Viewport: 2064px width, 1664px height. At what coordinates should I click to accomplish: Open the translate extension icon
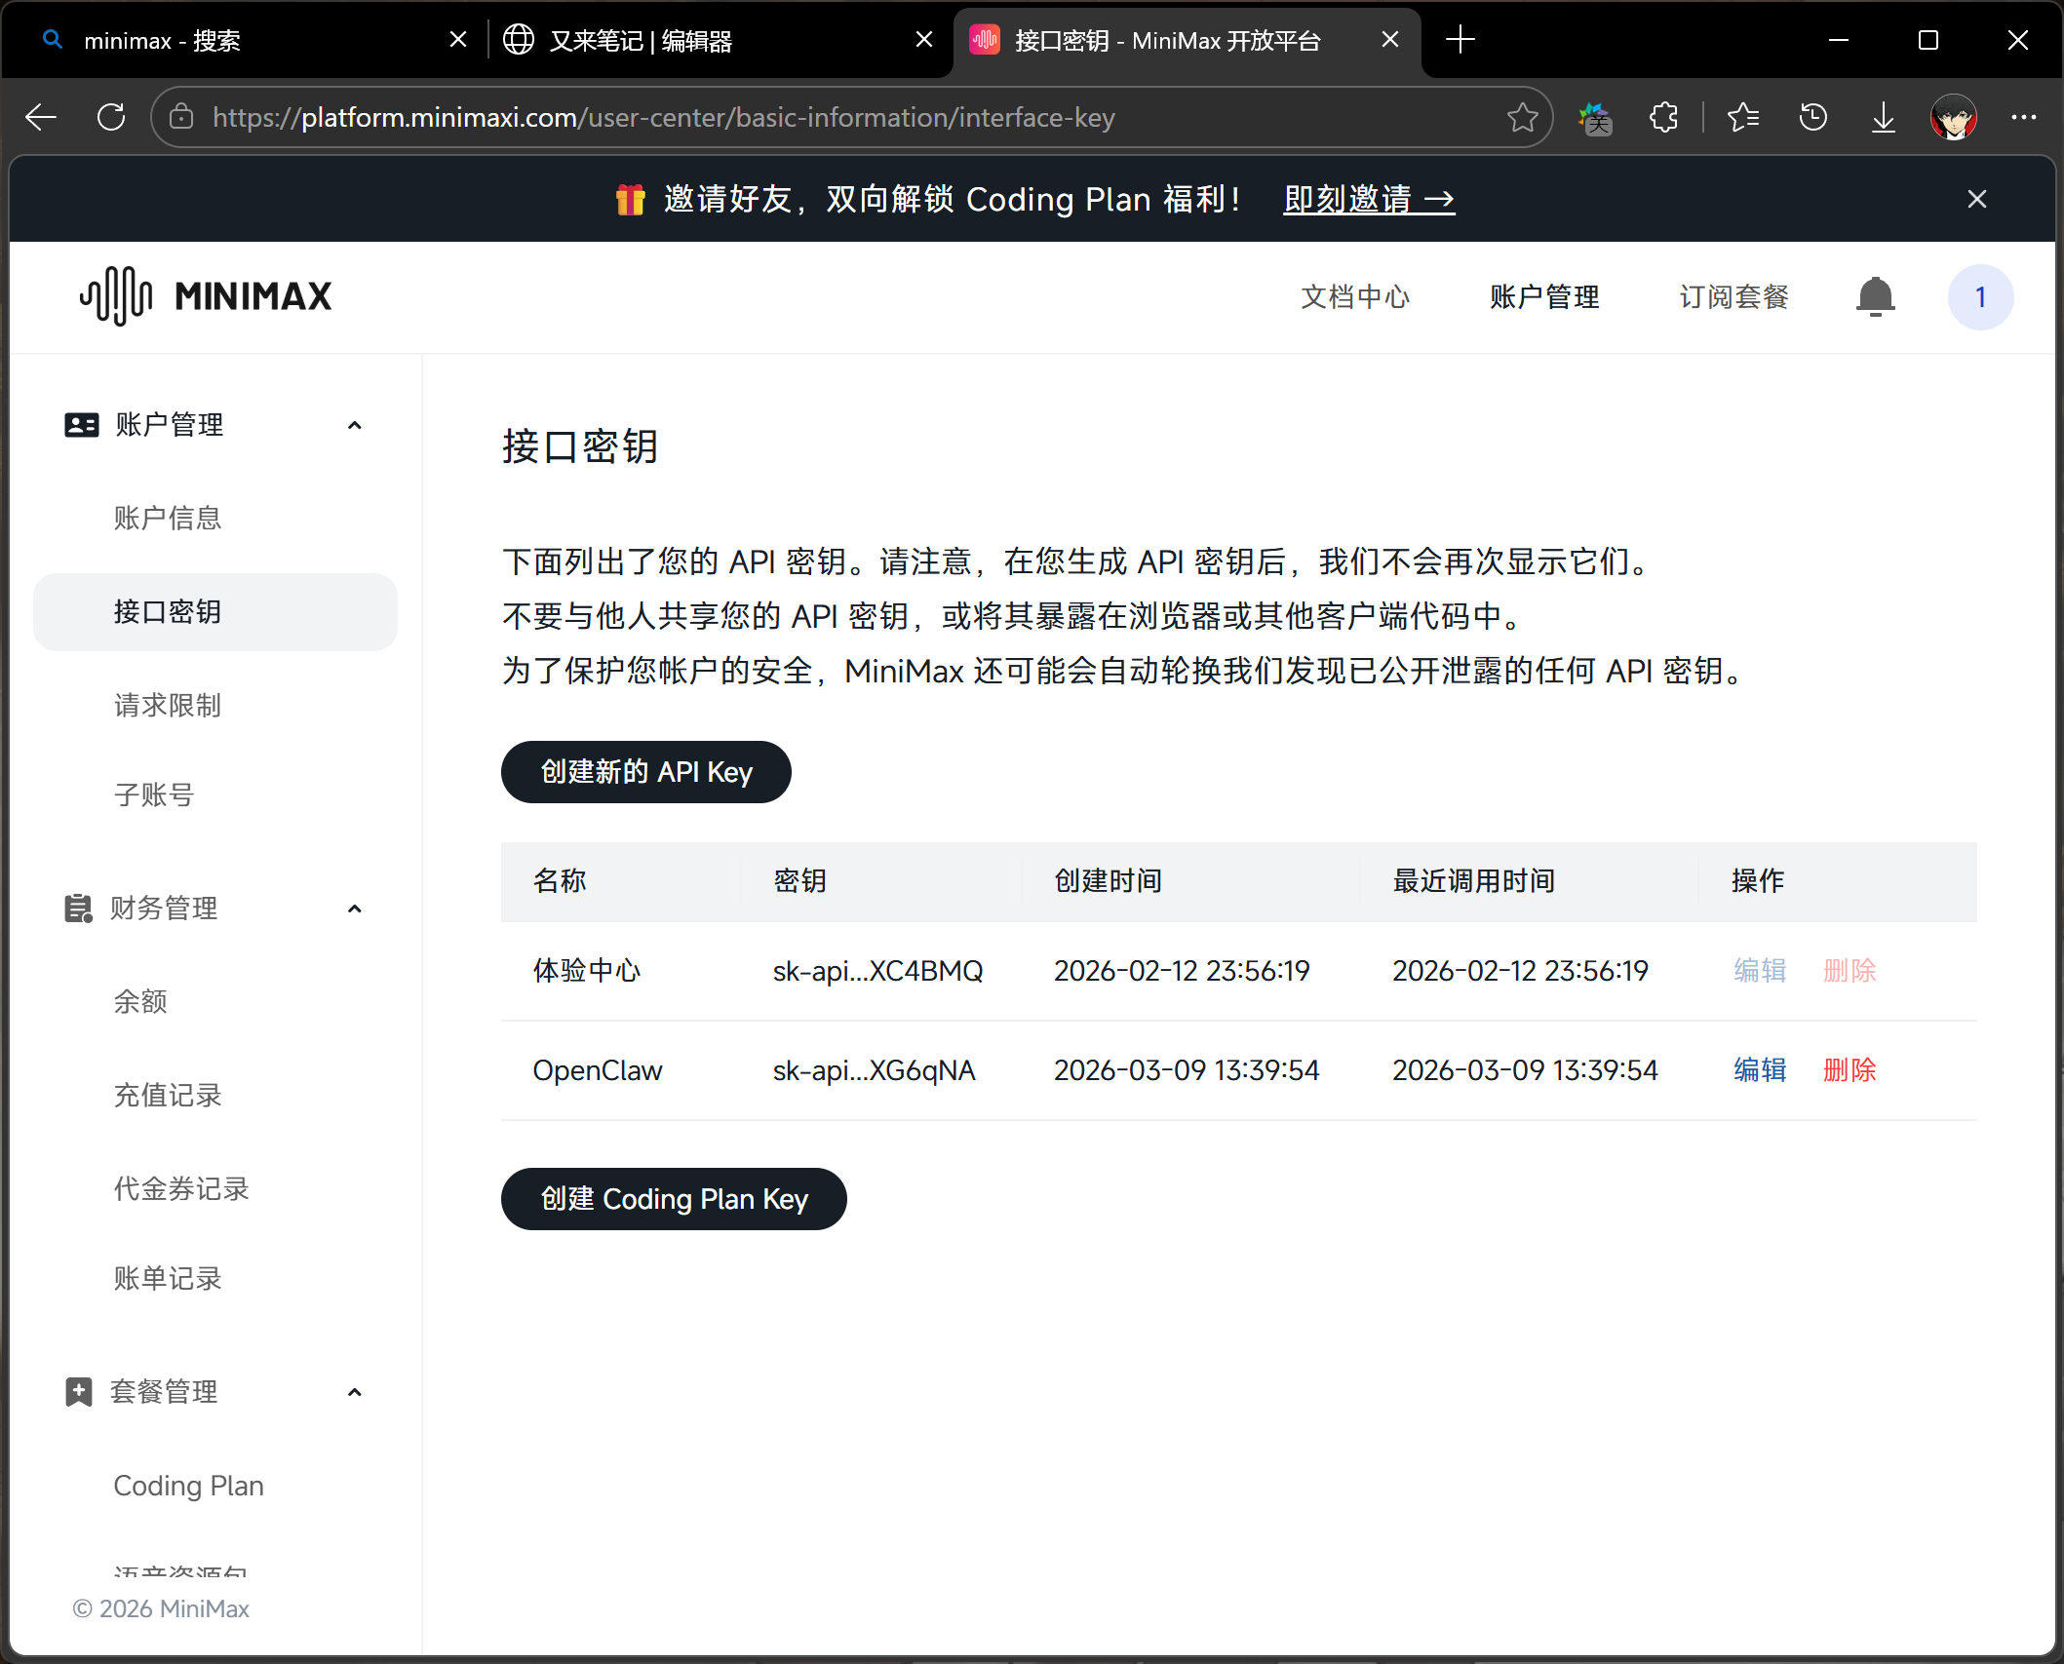(1595, 118)
